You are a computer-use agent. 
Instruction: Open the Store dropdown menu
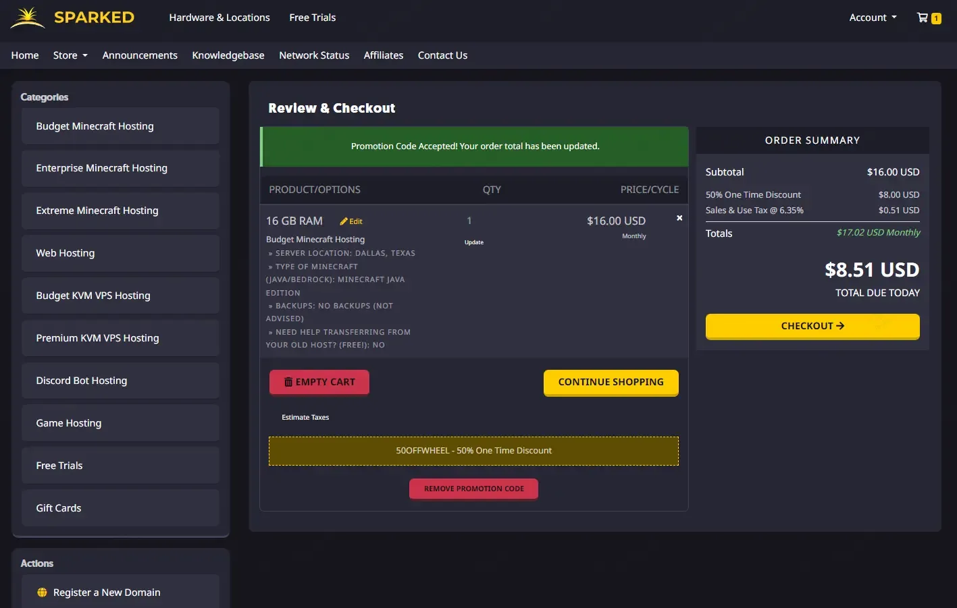click(70, 55)
